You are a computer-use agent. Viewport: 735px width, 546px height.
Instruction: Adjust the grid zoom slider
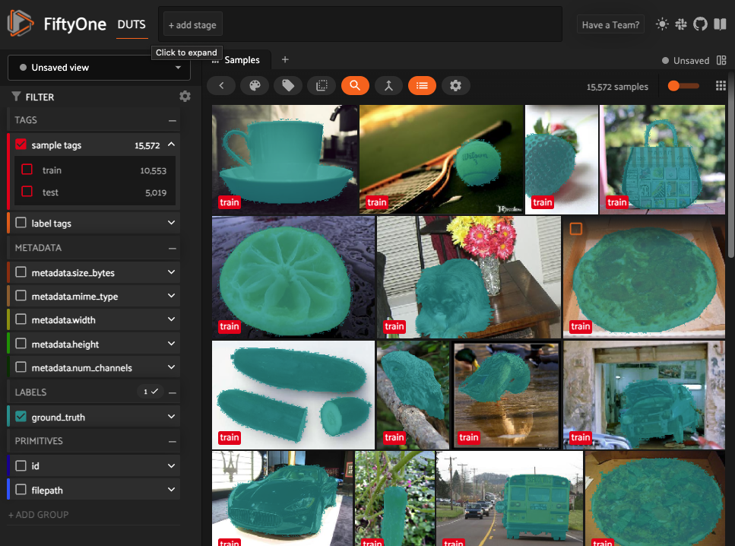click(x=683, y=86)
